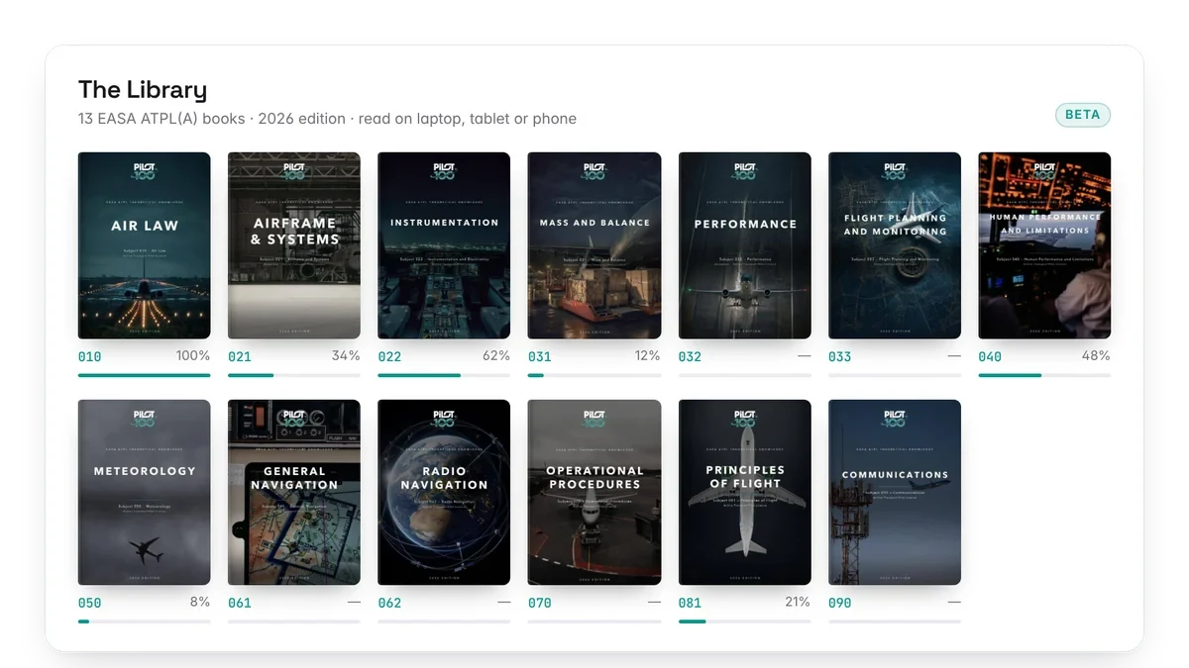This screenshot has height=668, width=1189.
Task: Click the subject code "070"
Action: [x=540, y=603]
